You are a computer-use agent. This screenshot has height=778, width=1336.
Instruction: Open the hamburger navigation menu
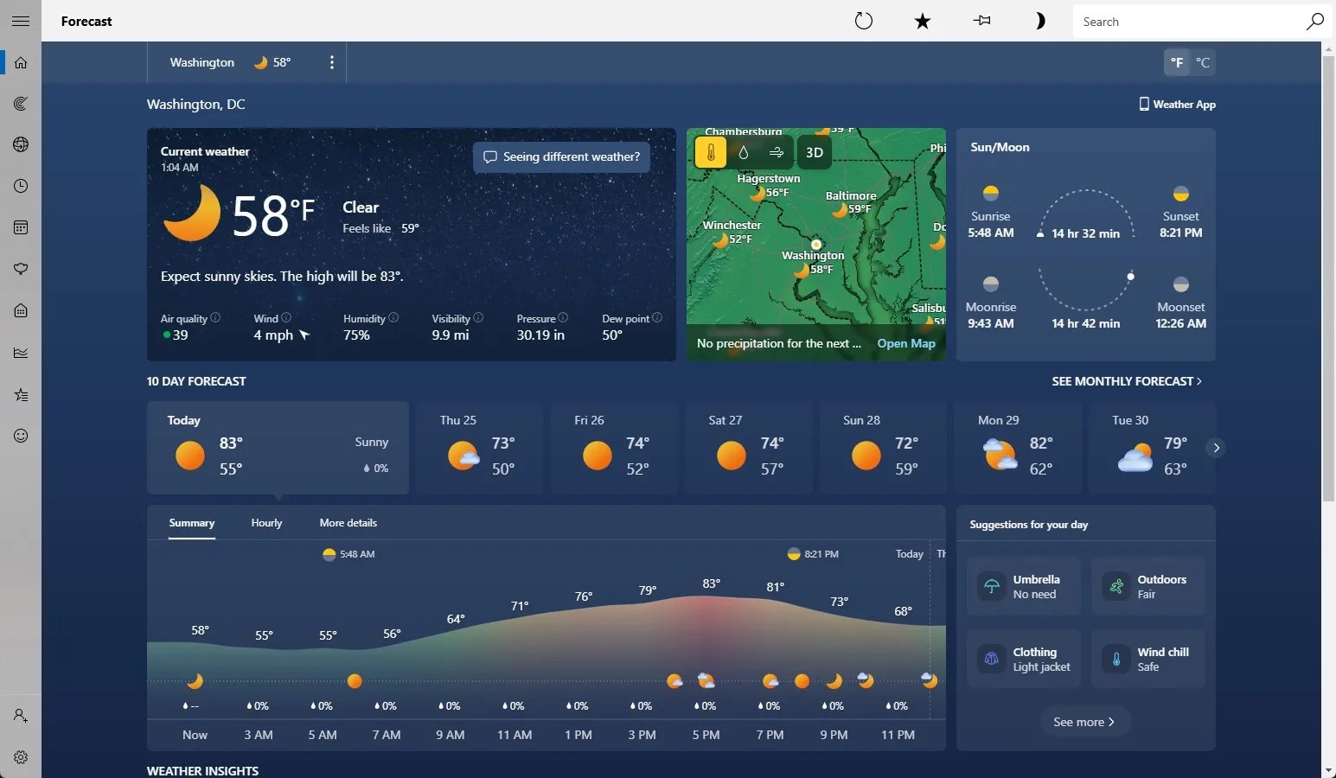pos(21,21)
